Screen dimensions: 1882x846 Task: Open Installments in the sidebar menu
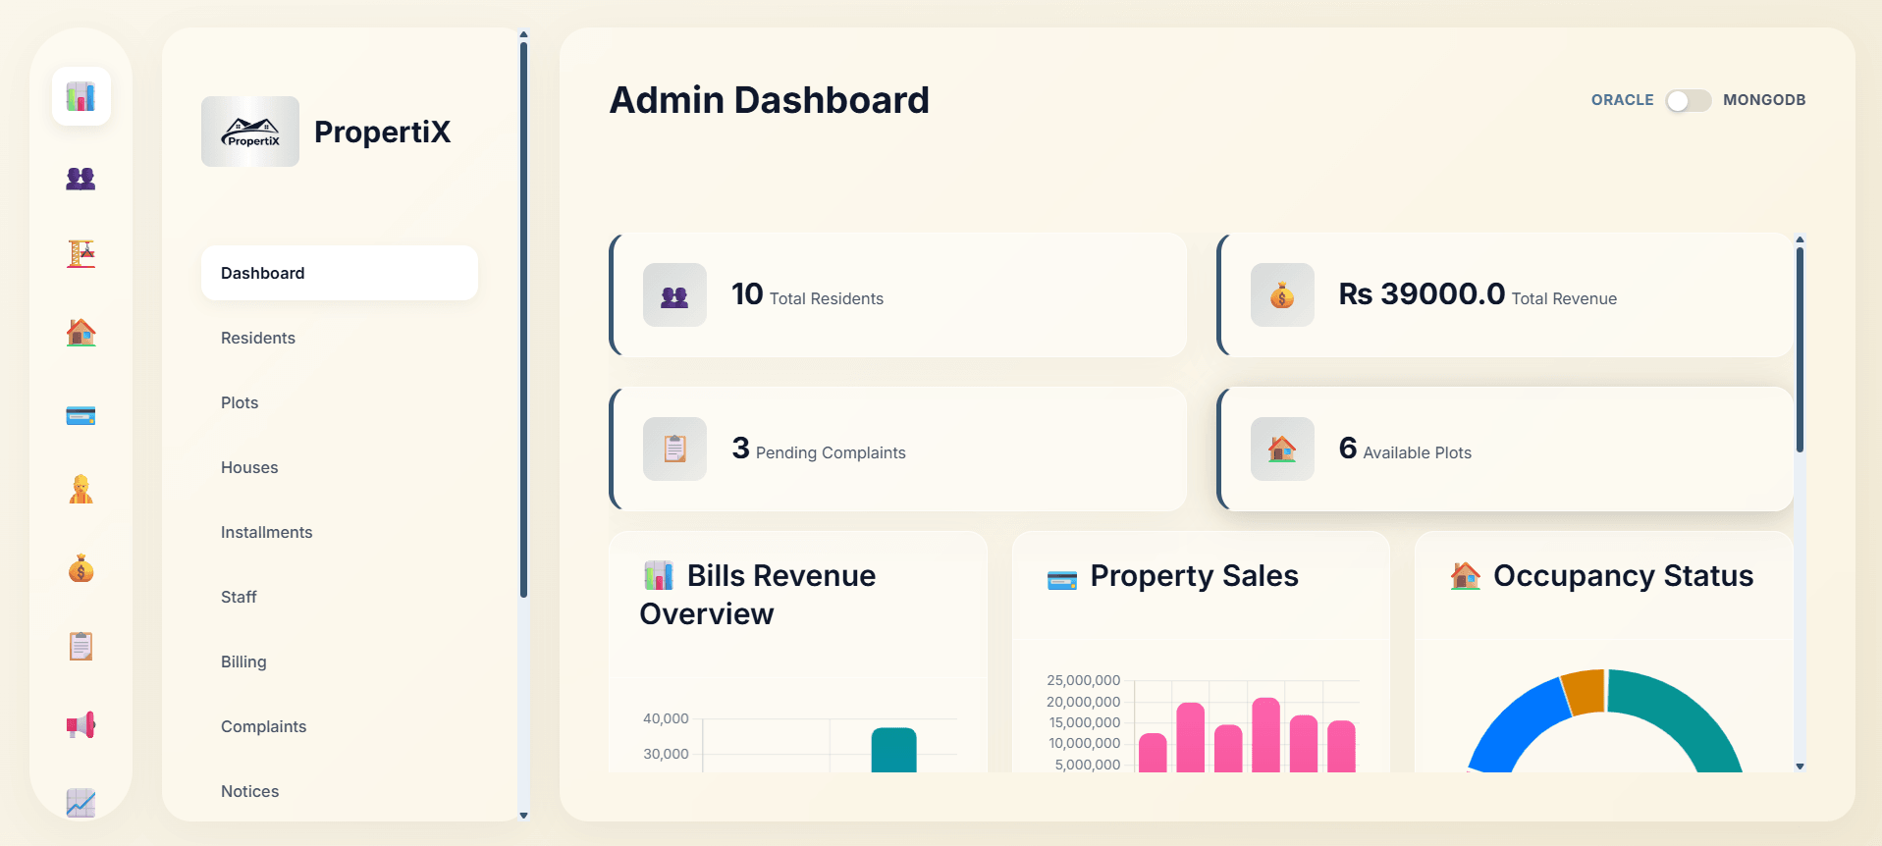340,532
